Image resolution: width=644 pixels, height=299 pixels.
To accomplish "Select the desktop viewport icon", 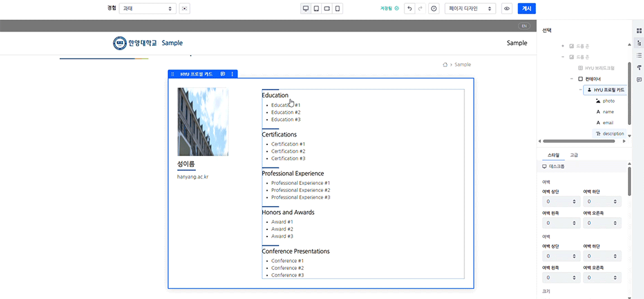I will tap(306, 8).
